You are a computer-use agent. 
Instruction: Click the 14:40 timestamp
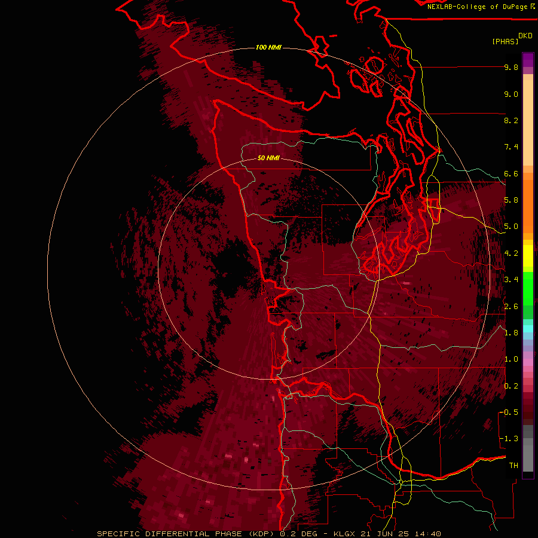(x=427, y=534)
